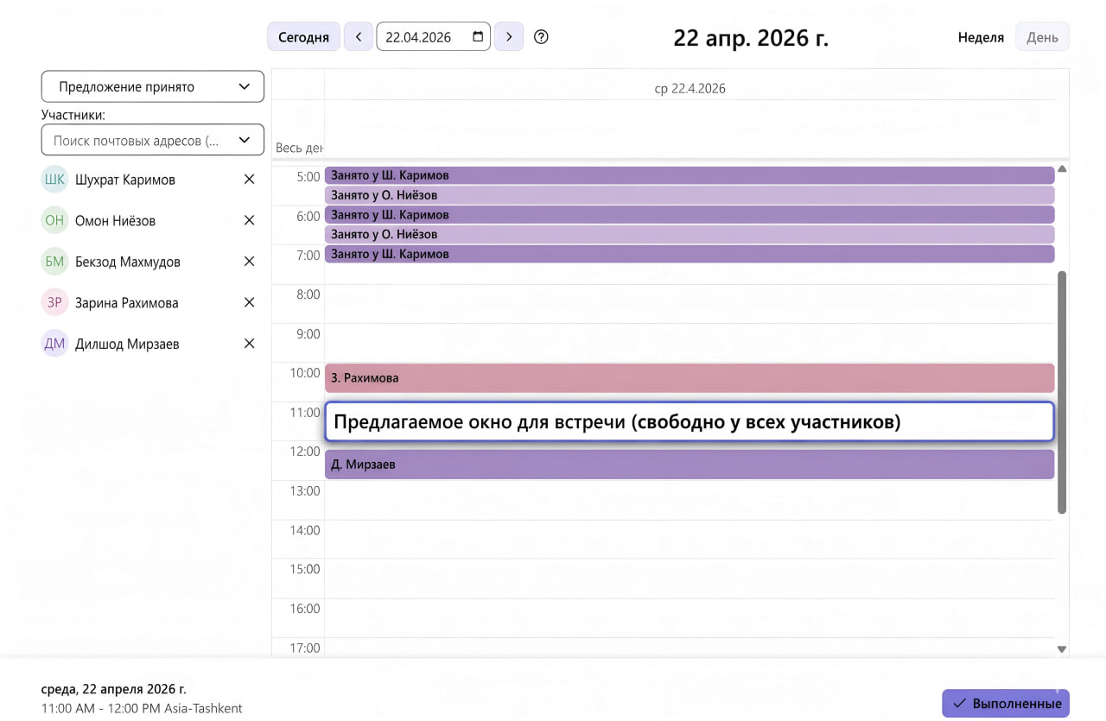Open the Предложение принято dropdown

coord(153,86)
